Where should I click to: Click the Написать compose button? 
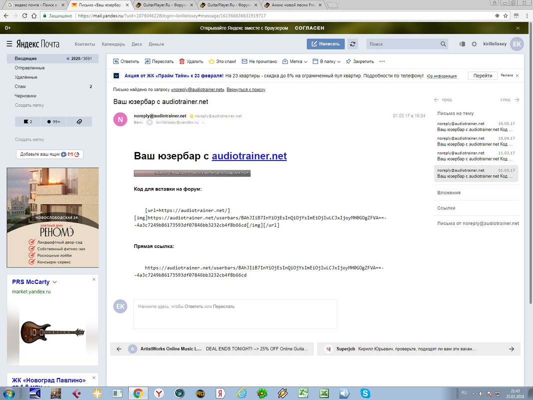326,44
